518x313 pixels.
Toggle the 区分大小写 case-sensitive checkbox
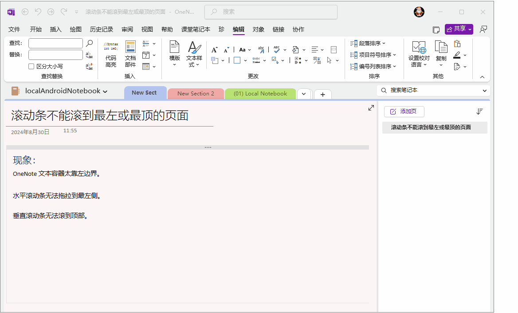(x=31, y=67)
